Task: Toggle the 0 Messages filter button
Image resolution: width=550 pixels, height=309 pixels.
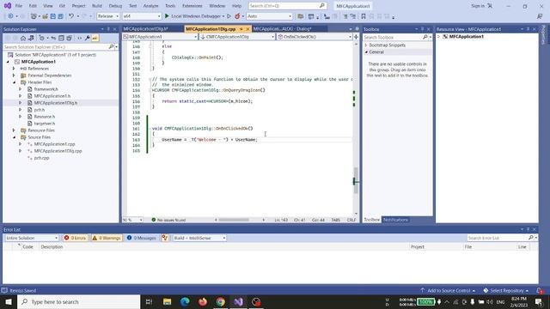Action: coord(141,238)
